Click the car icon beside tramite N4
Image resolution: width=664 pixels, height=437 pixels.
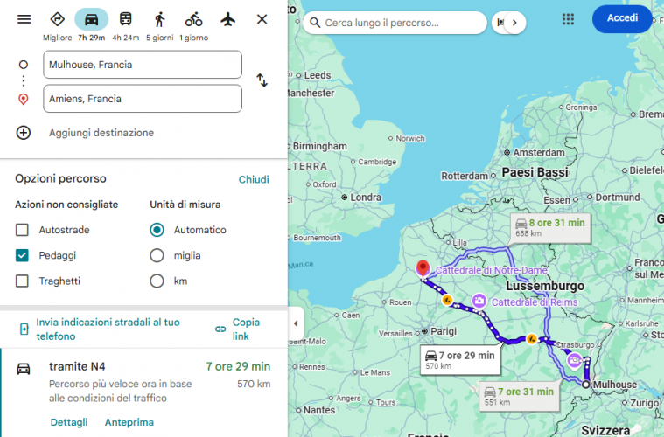click(x=24, y=369)
